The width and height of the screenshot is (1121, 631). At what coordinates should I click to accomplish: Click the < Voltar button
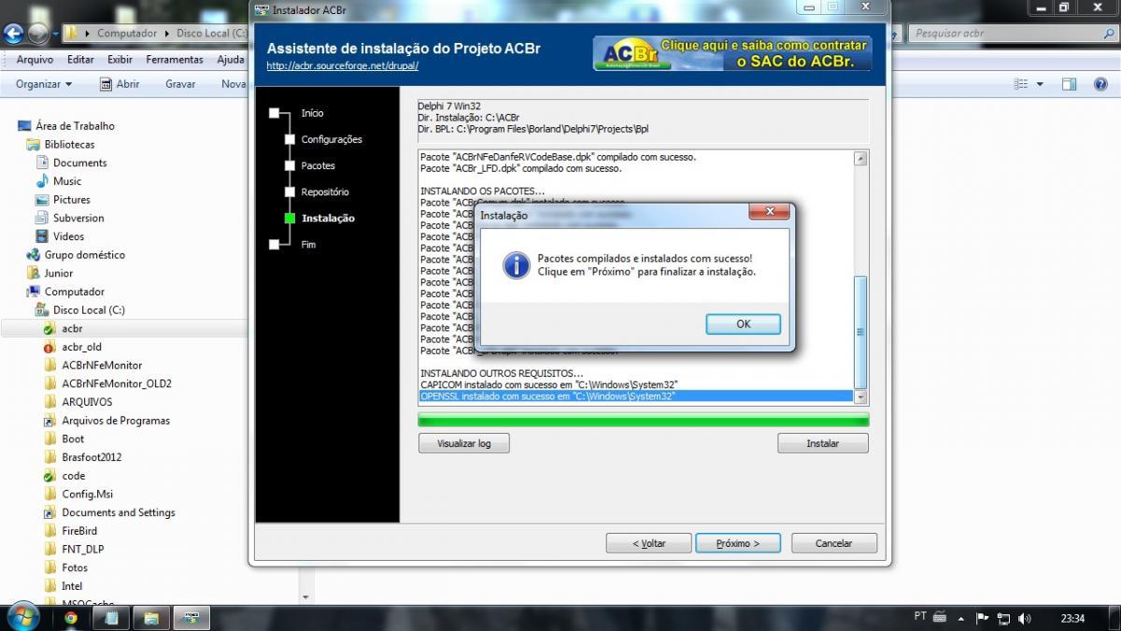click(x=649, y=543)
